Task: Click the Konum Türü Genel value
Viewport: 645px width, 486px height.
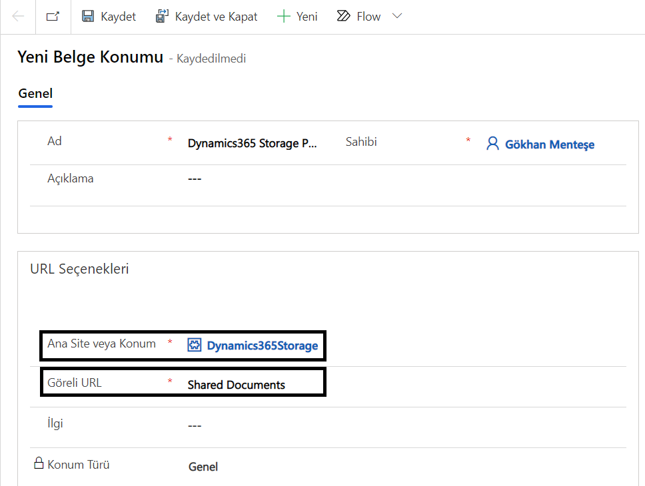Action: (x=203, y=467)
